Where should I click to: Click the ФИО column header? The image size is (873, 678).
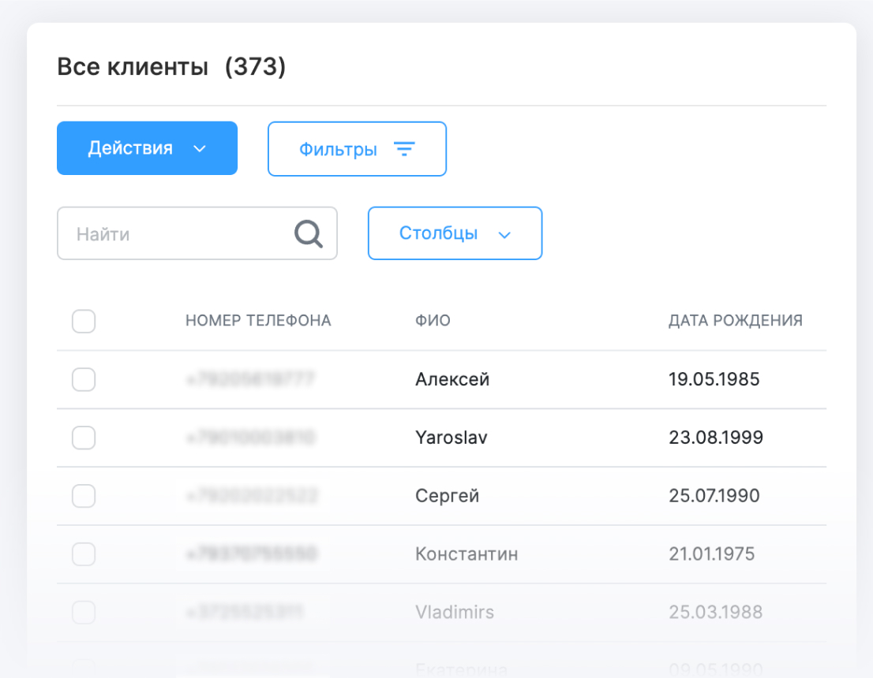pos(433,321)
